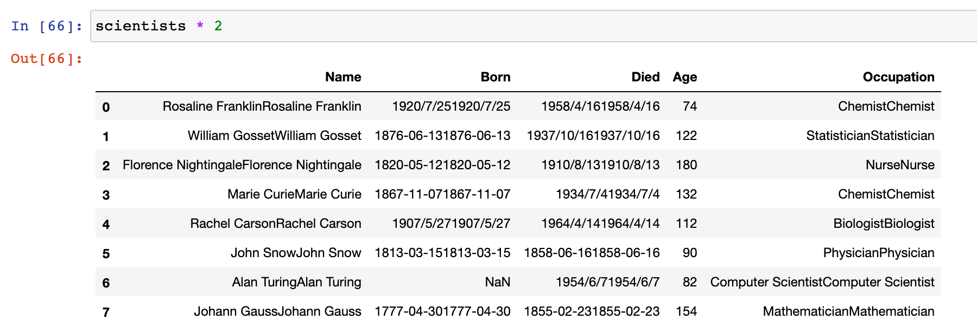Click the Florence Nightingale name cell

click(x=242, y=165)
